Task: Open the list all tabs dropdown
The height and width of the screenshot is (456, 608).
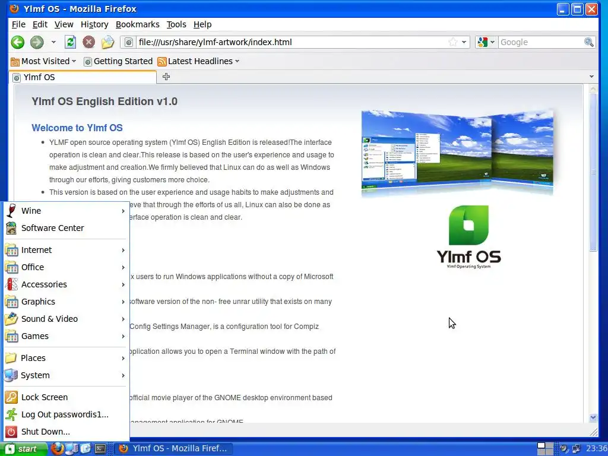Action: [x=591, y=77]
